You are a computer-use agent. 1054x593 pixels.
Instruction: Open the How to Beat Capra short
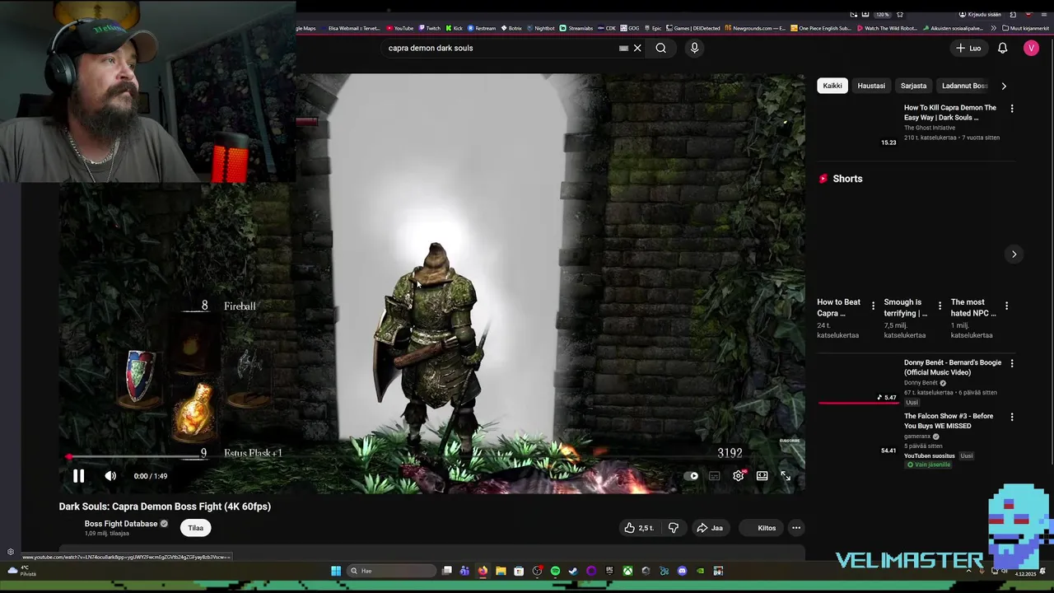click(838, 307)
